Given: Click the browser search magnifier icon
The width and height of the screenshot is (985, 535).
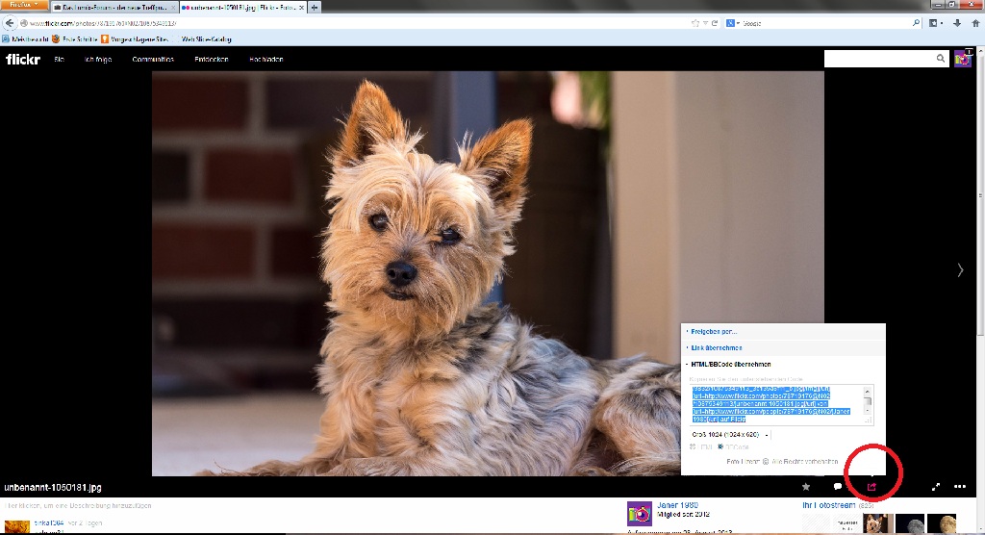Looking at the screenshot, I should (916, 23).
